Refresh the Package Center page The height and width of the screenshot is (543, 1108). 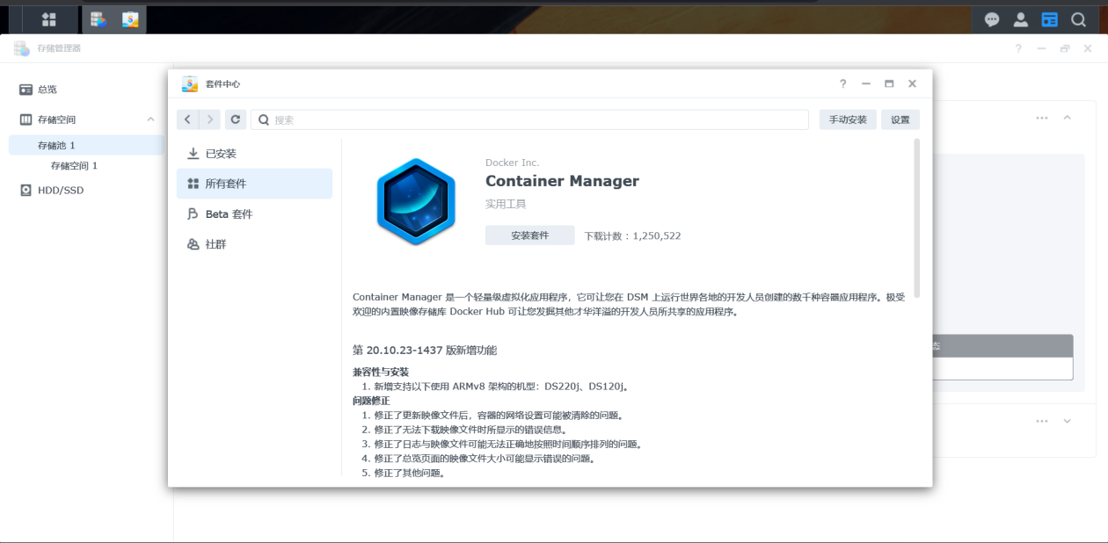click(235, 119)
